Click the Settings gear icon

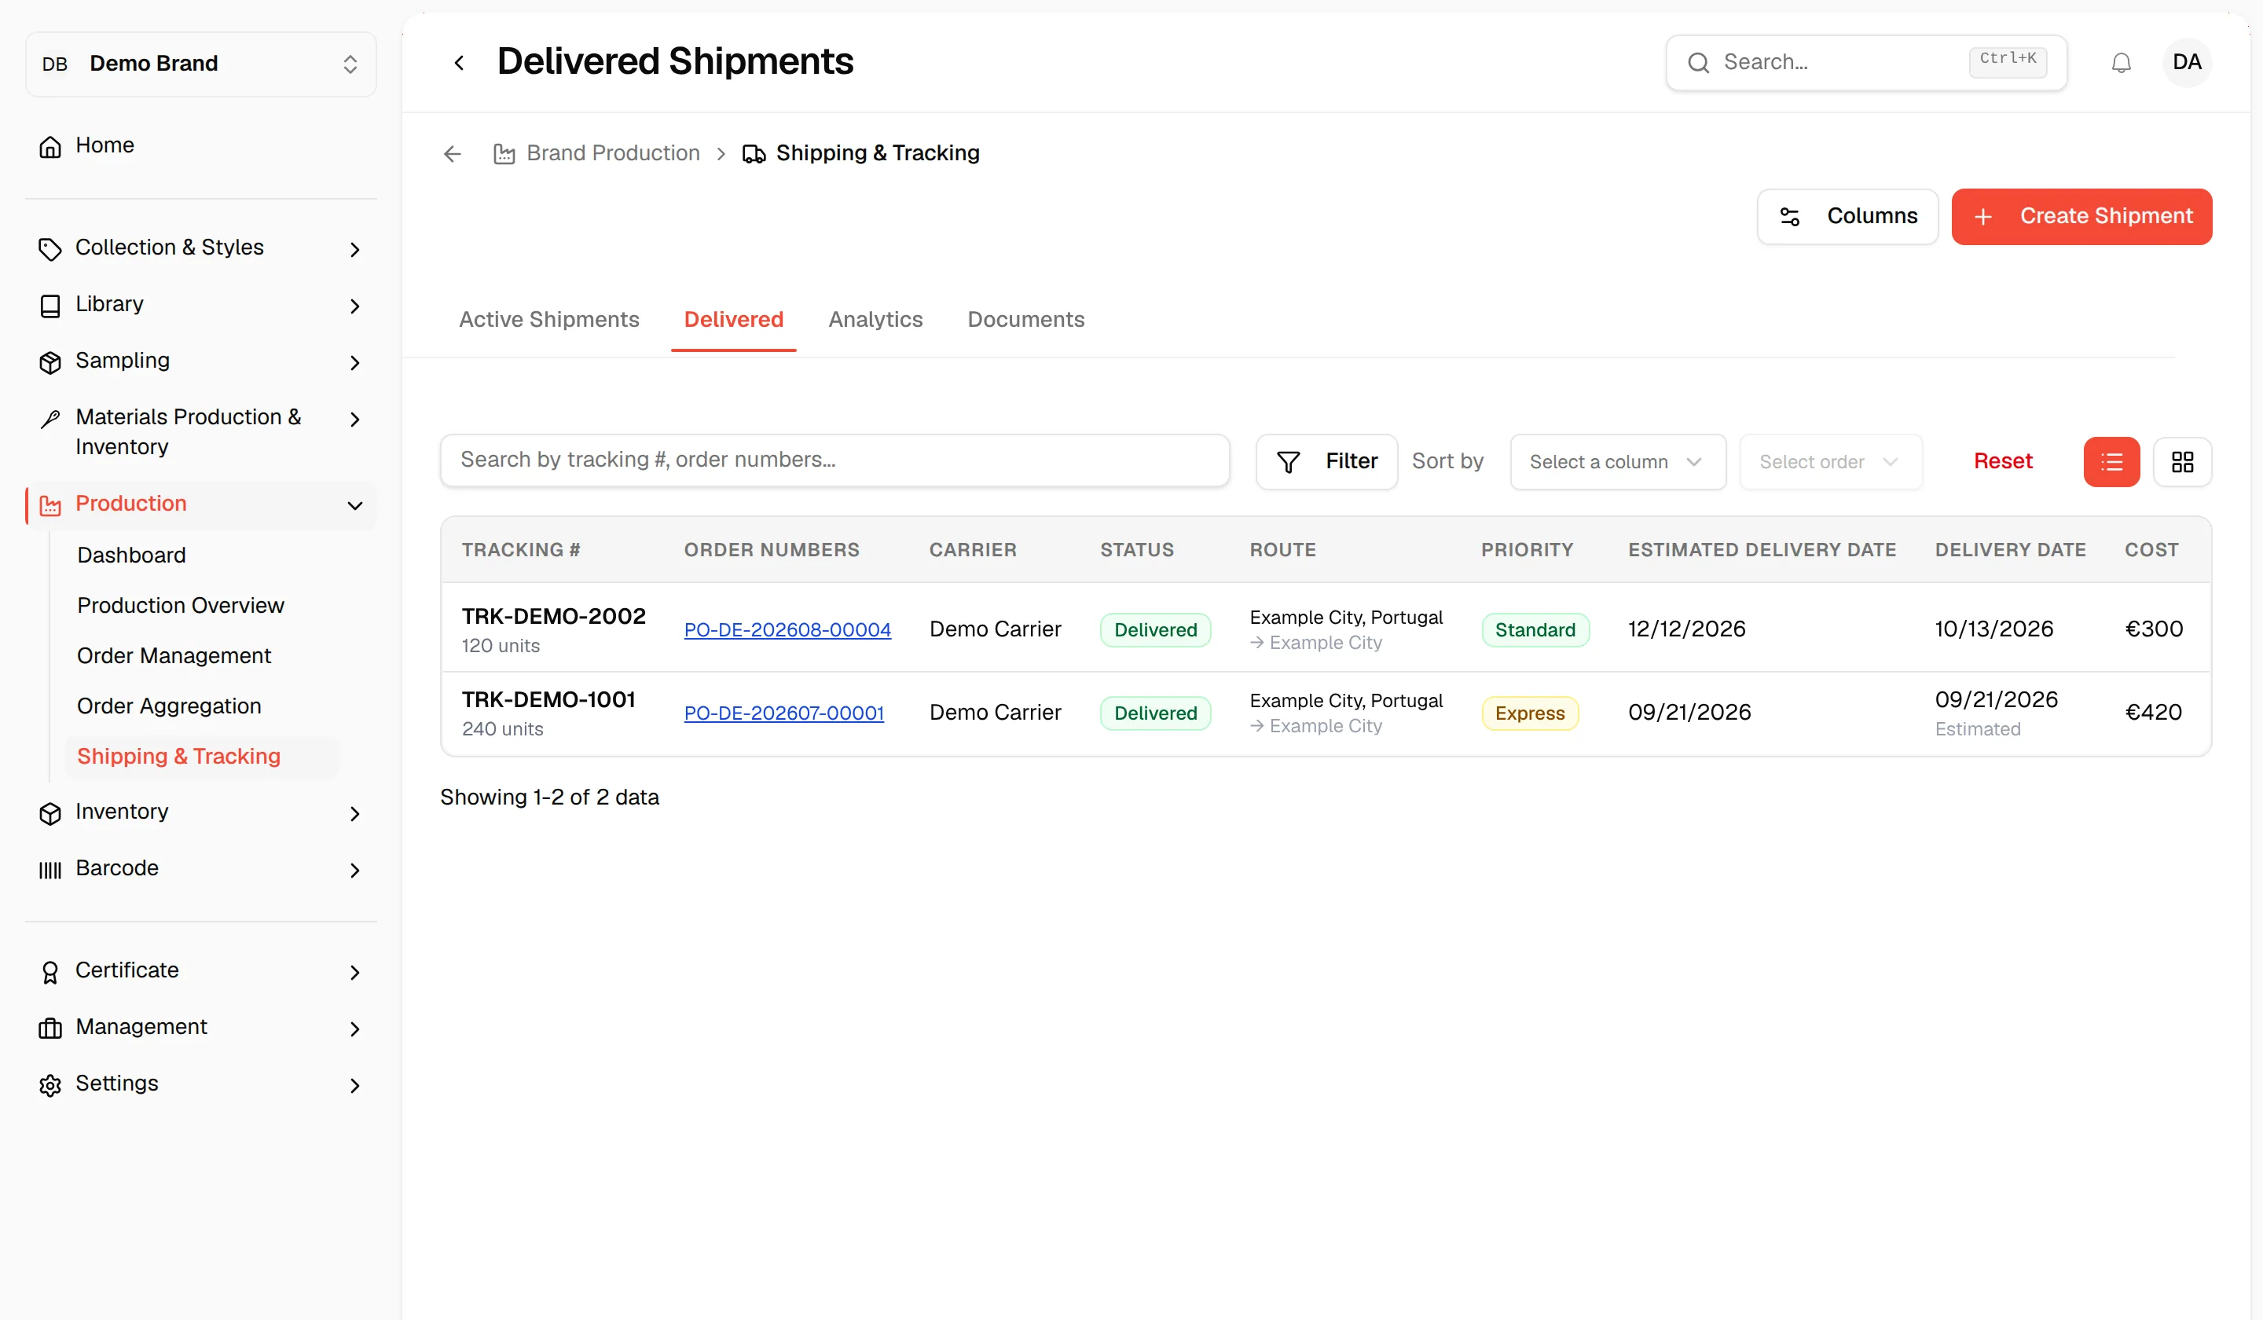(x=50, y=1085)
